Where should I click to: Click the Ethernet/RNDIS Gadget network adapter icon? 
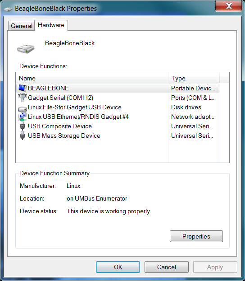pos(23,117)
